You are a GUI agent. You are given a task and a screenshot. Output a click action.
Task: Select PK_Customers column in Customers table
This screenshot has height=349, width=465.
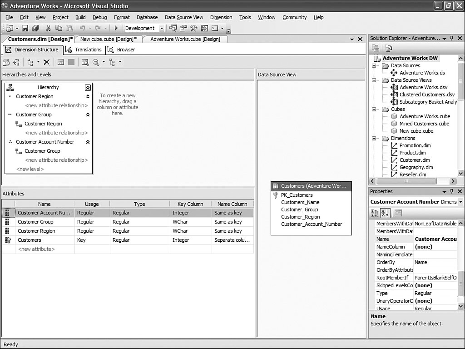click(x=297, y=195)
